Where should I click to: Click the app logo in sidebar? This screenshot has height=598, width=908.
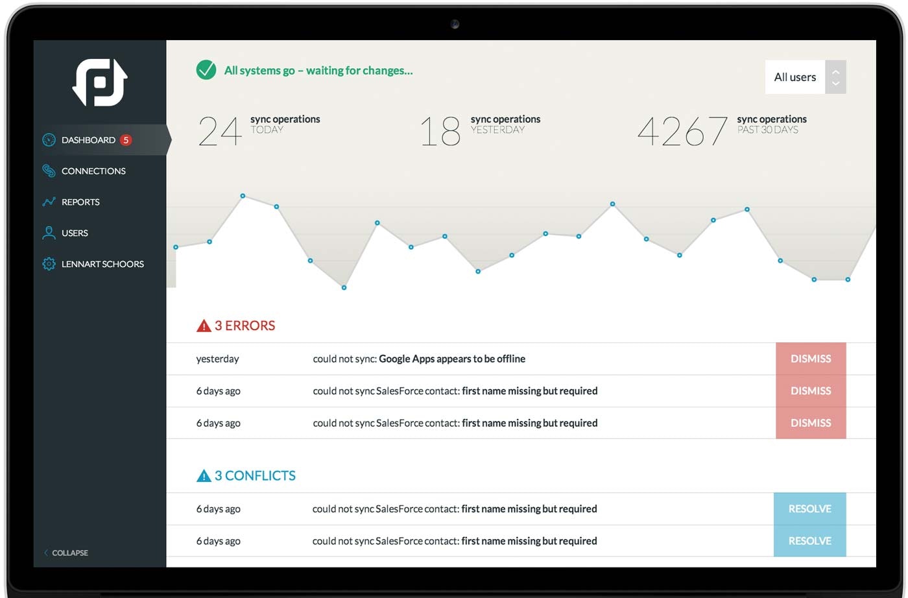(100, 82)
